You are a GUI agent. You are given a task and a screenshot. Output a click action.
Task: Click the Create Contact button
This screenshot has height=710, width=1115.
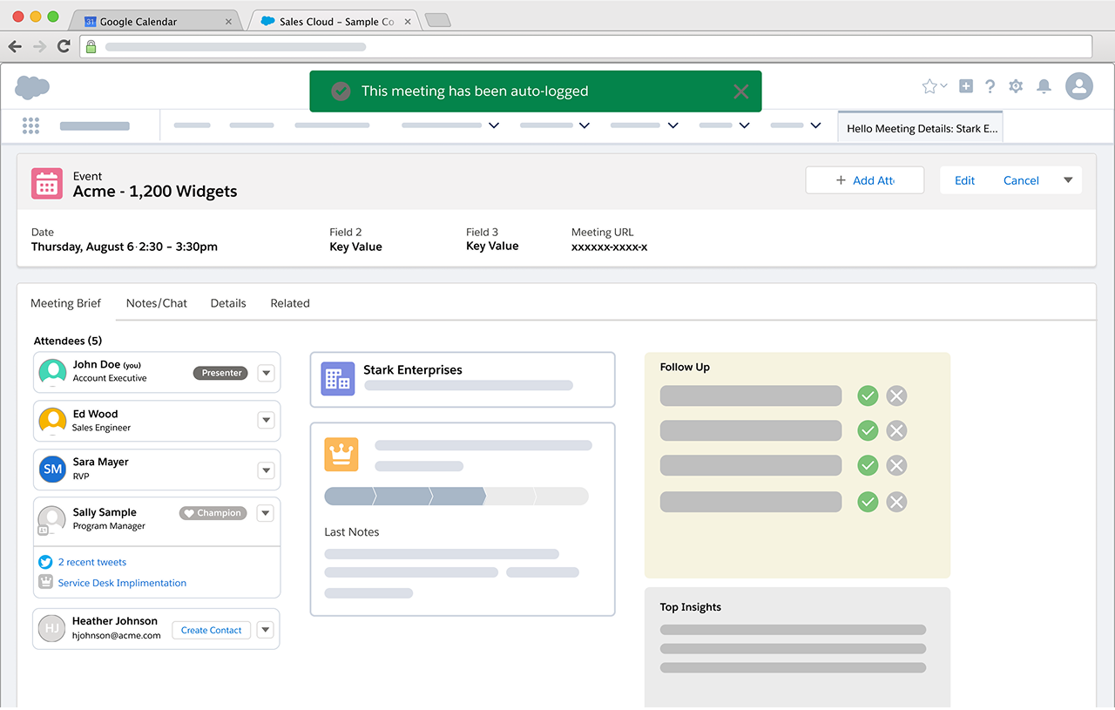(x=212, y=630)
